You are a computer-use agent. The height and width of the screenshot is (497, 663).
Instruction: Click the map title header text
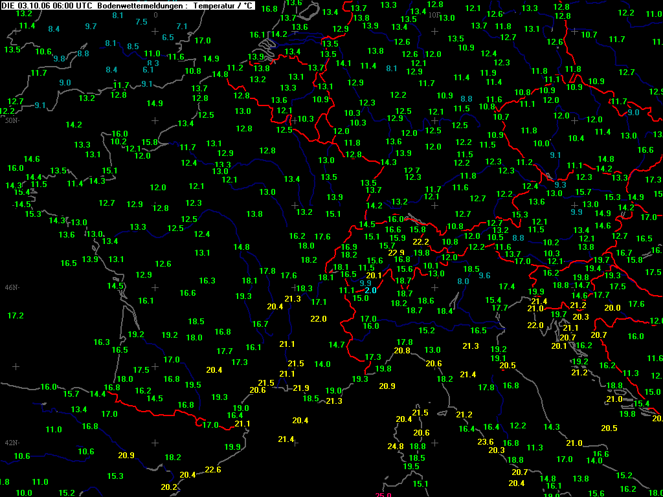pos(128,5)
